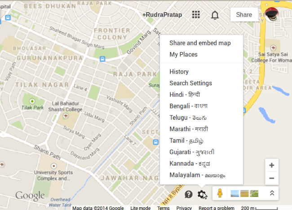Click the Vijay Path street label
Screen dimensions: 292x210
tap(10, 71)
